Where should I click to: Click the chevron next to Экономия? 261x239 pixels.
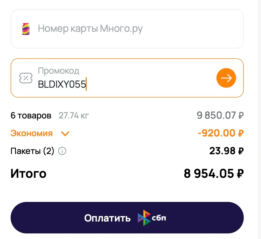pyautogui.click(x=65, y=134)
